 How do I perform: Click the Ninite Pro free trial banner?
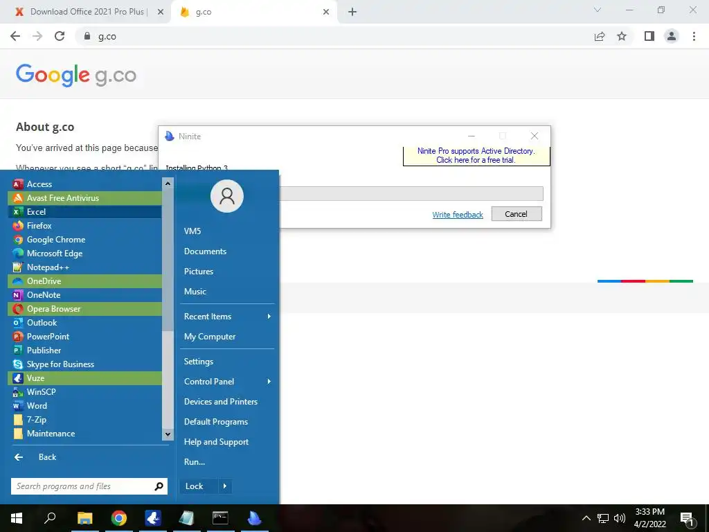coord(476,156)
